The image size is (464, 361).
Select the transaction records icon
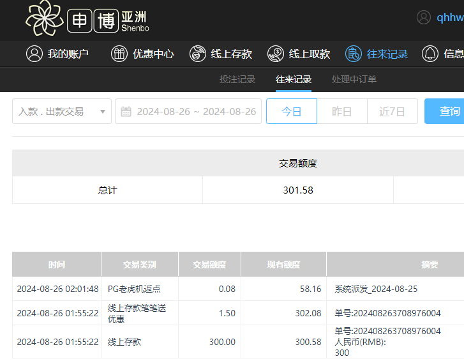[354, 54]
